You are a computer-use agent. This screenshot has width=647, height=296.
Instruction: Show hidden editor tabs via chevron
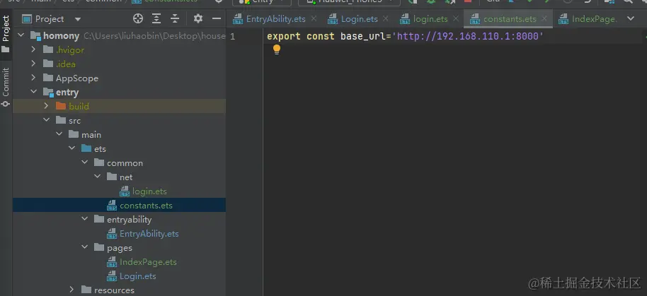[631, 18]
